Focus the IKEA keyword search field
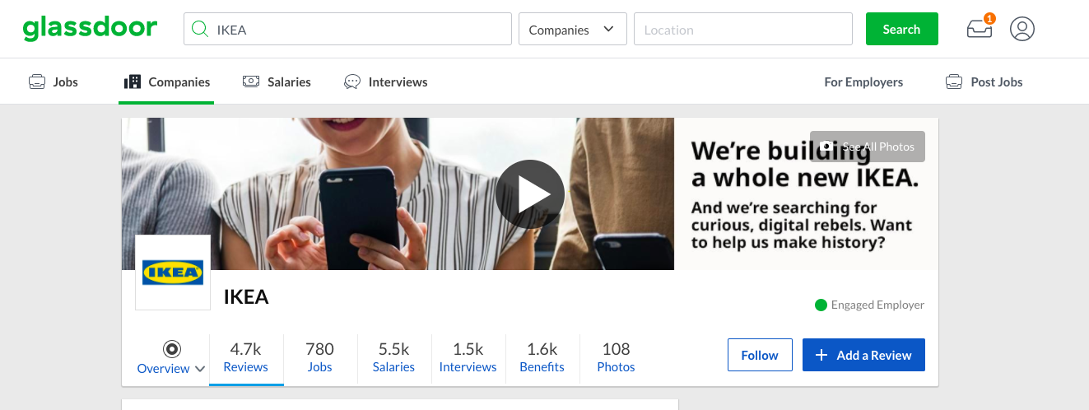 (x=347, y=29)
